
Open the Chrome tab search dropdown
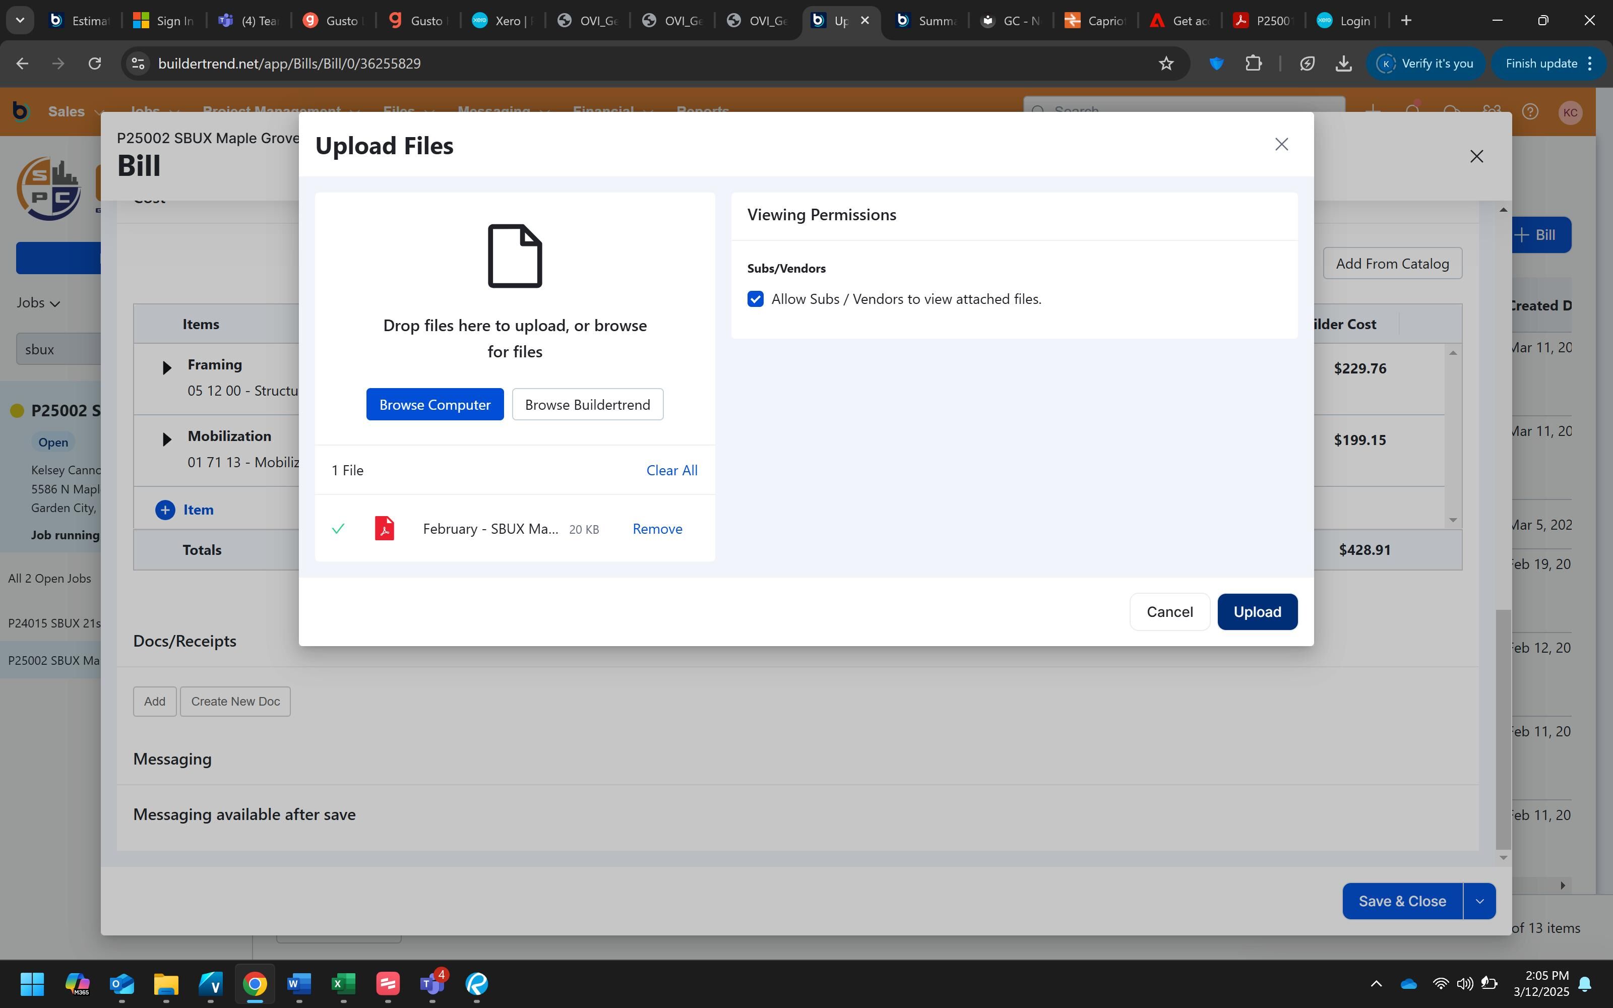tap(20, 20)
